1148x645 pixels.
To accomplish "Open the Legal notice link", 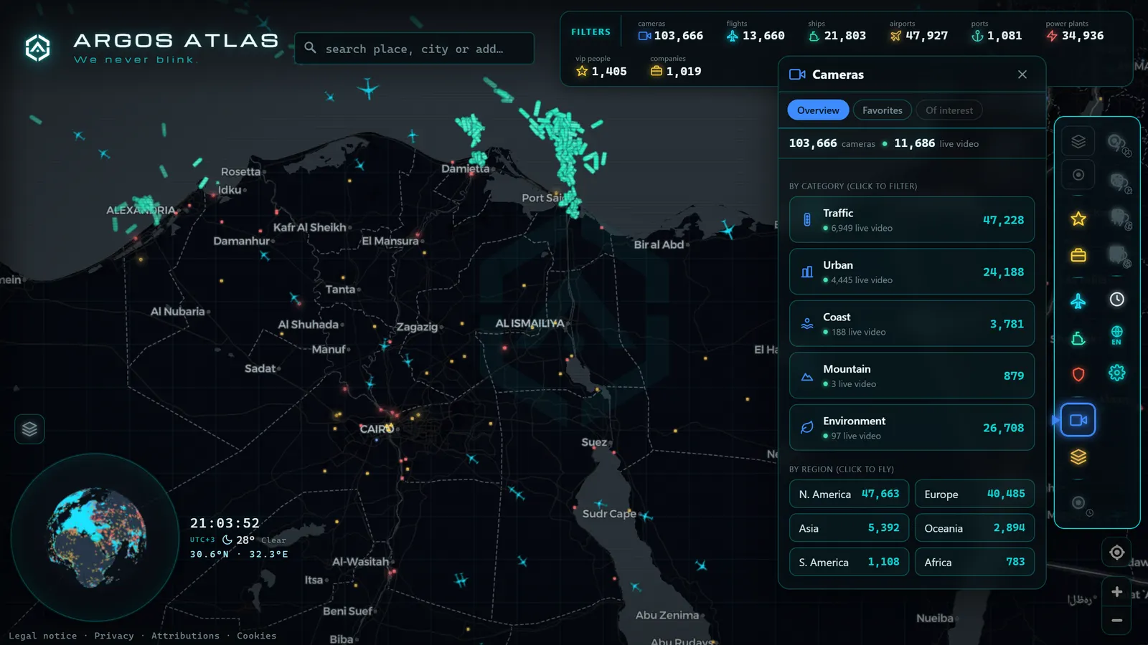I will [x=43, y=636].
